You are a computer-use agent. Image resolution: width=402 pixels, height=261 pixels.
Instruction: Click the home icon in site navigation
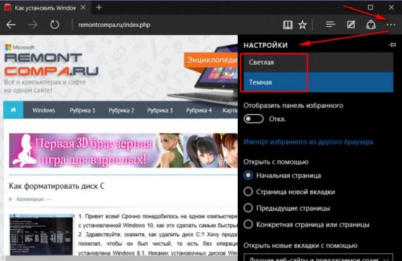(13, 110)
